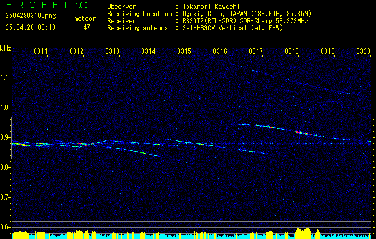376x239 pixels.
Task: Click the large yellow signal peak below 0318
Action: coord(303,233)
